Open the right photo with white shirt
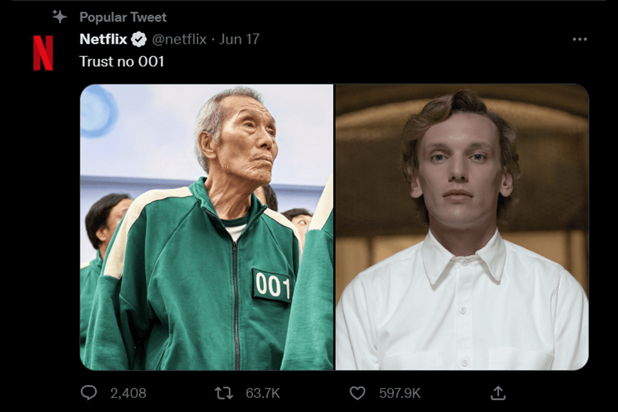The image size is (618, 412). click(x=462, y=227)
